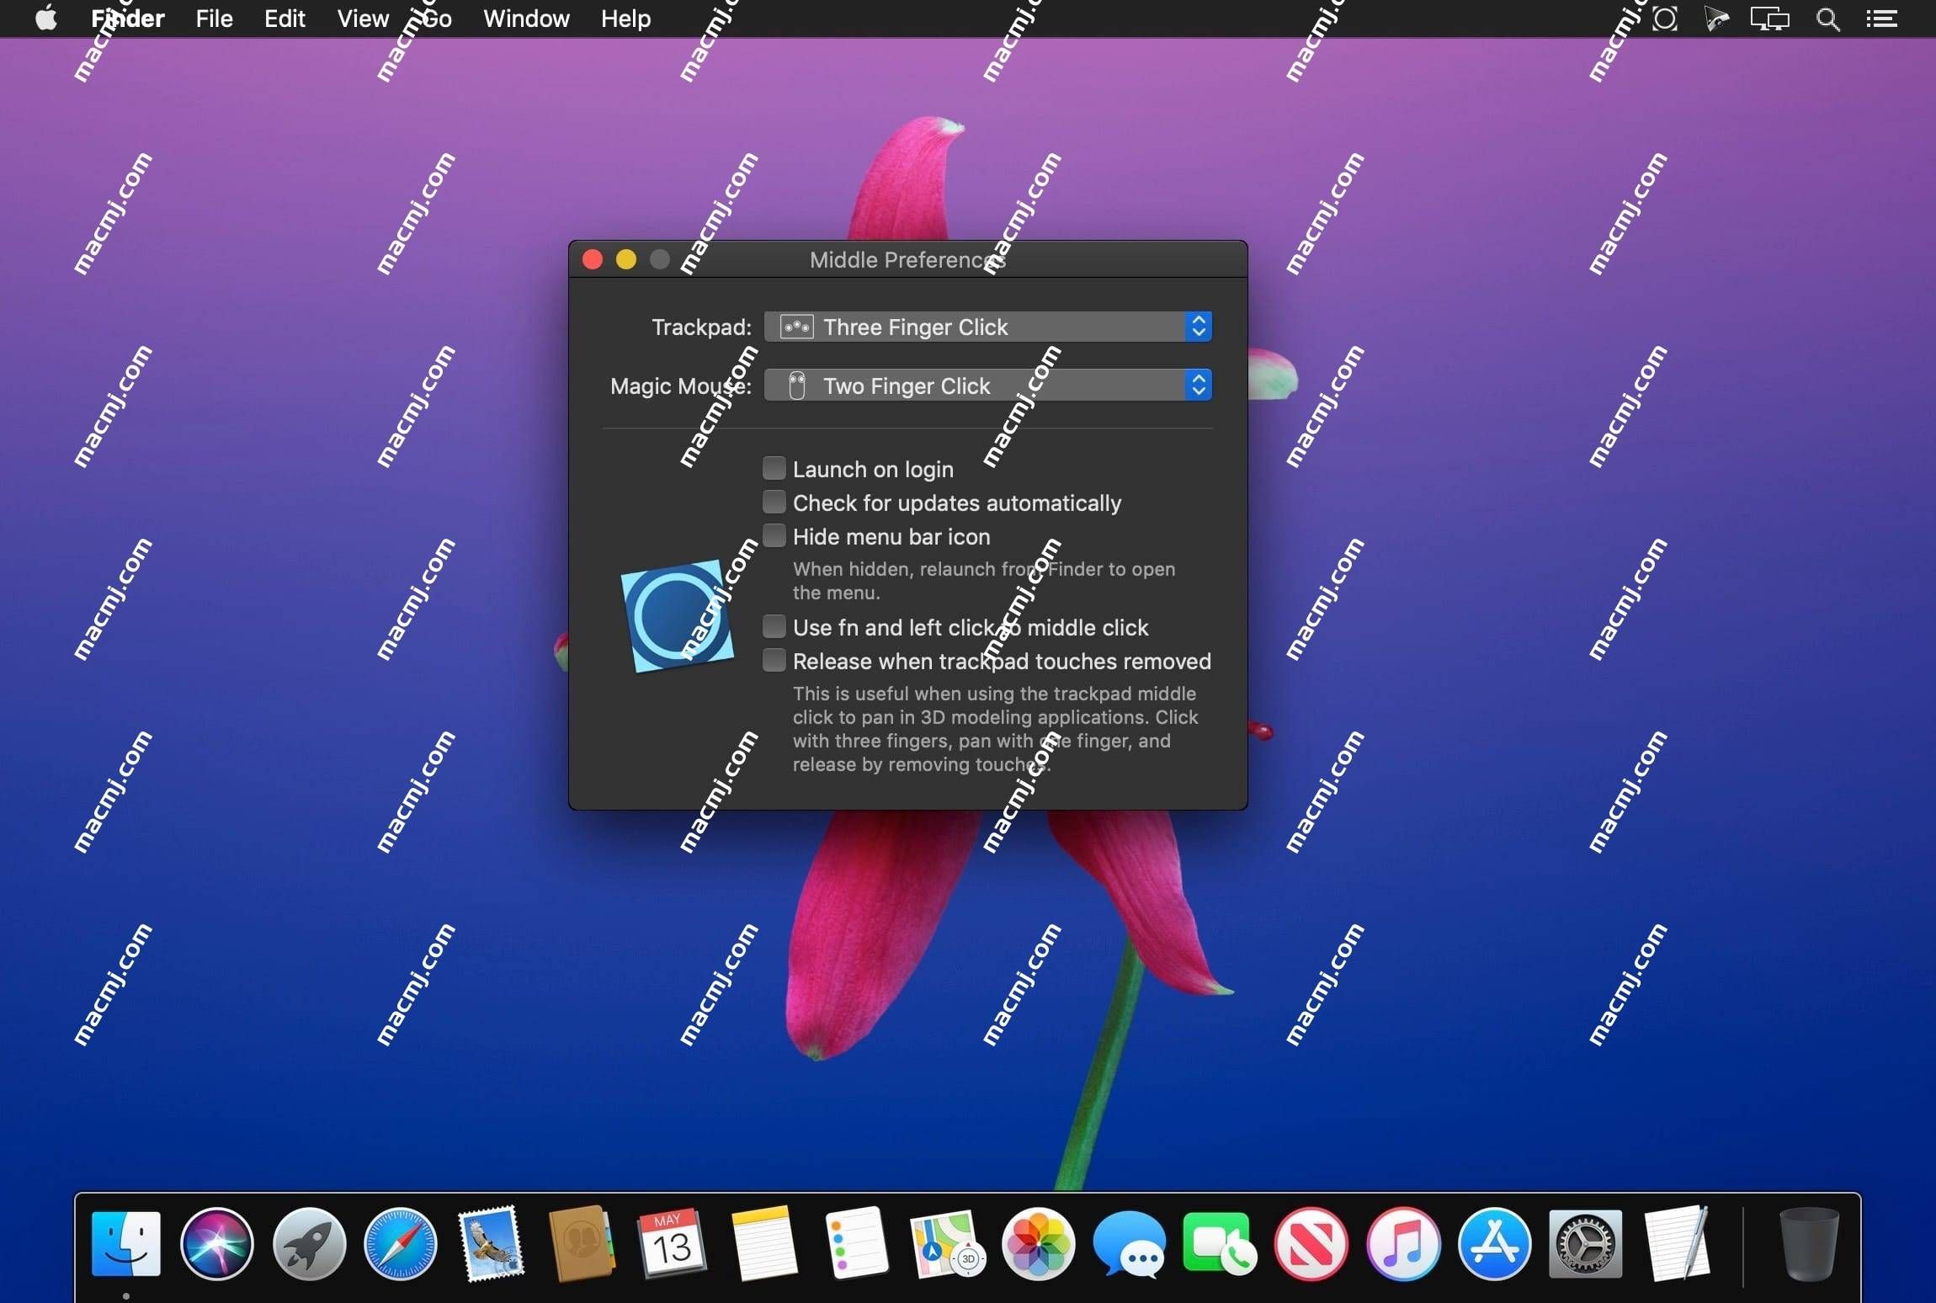Open the Help menu
Viewport: 1936px width, 1303px height.
[625, 19]
